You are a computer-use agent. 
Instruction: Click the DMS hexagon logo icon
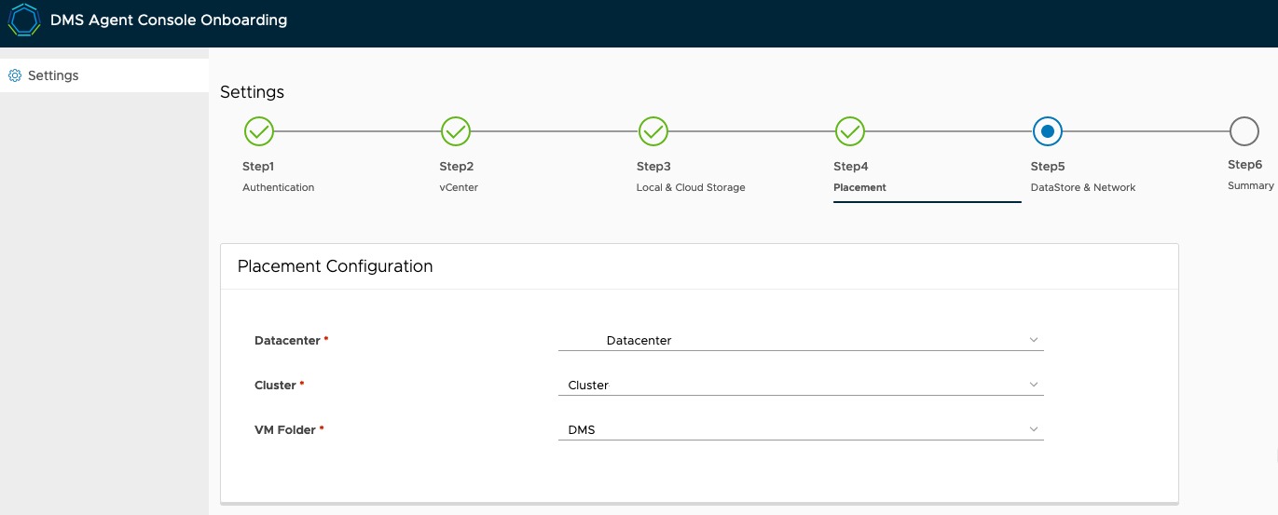point(23,20)
